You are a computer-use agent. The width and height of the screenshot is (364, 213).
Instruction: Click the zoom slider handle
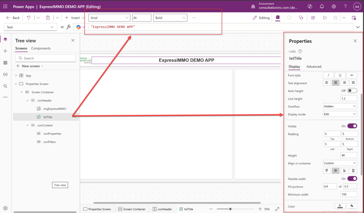tap(230, 209)
